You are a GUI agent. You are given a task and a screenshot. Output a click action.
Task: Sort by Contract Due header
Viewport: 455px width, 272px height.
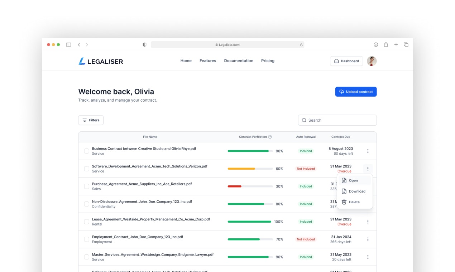coord(341,137)
